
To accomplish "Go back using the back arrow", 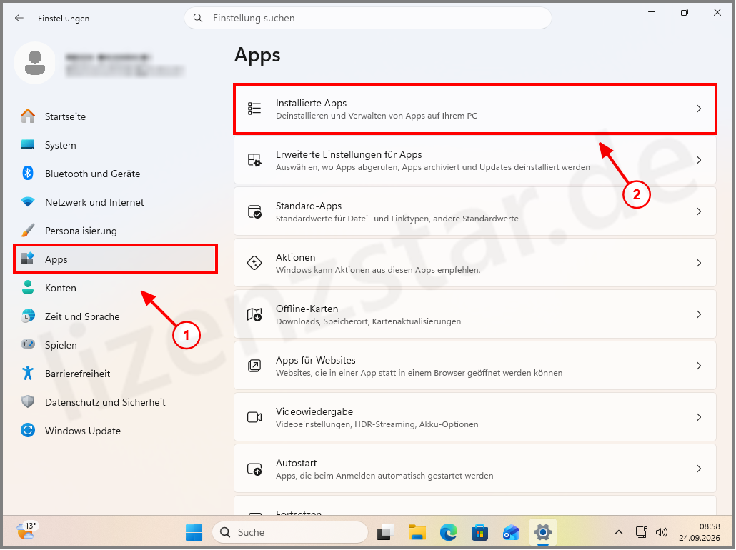I will coord(19,18).
